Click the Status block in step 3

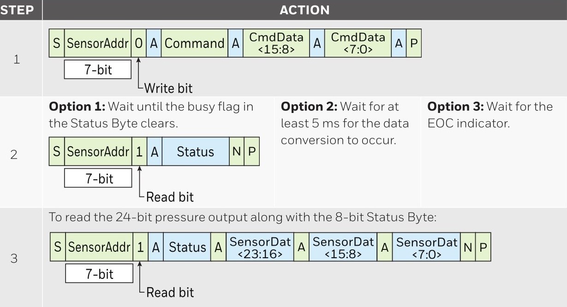(187, 247)
